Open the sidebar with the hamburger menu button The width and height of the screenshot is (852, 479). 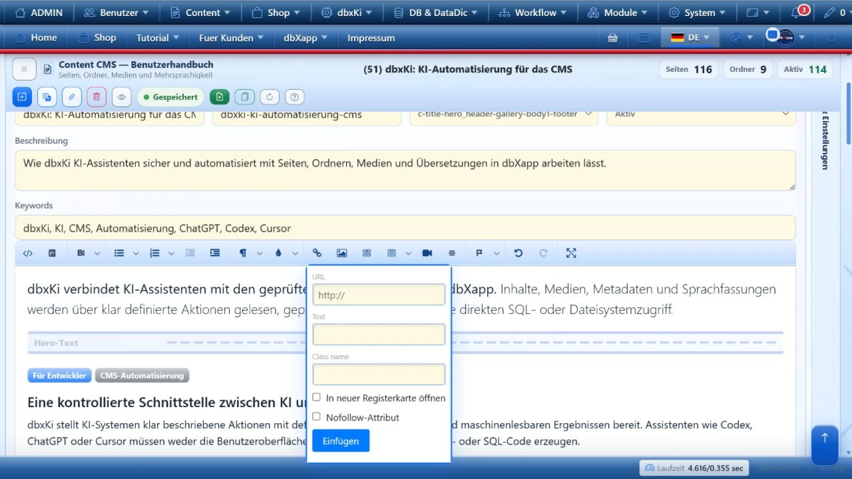pyautogui.click(x=24, y=69)
